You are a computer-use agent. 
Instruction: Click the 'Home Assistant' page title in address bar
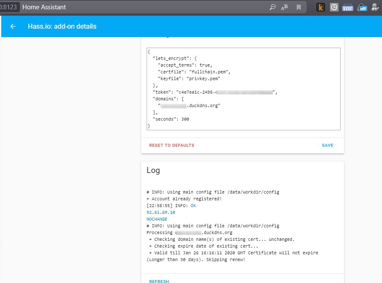[x=44, y=7]
